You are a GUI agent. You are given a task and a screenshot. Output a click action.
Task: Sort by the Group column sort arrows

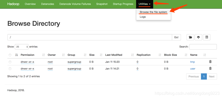point(85,55)
